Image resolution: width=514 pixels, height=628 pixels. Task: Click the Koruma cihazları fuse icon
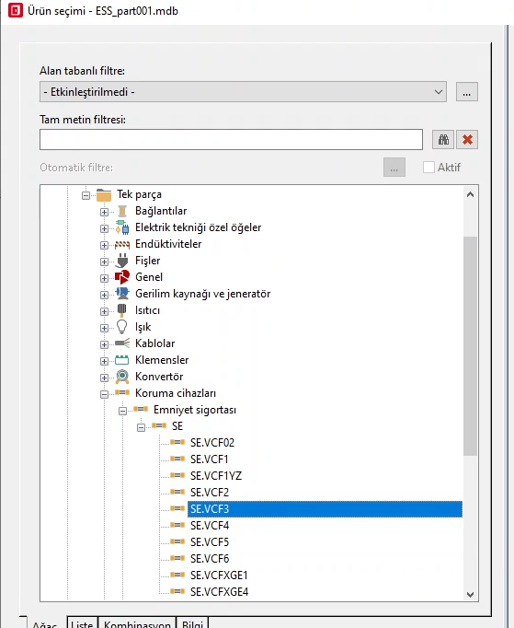tap(122, 393)
